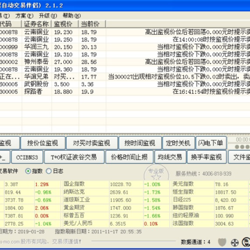Click the progress dots under the timer
250x250 pixels.
point(242,147)
